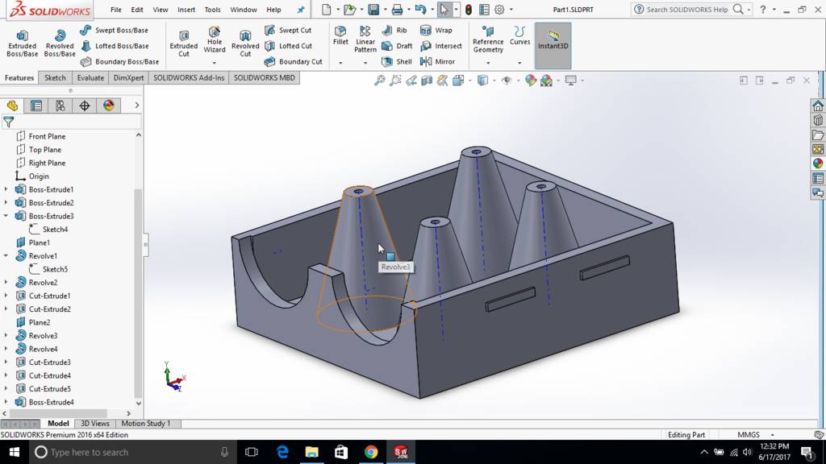Open the Curves tools
Screen dimensions: 826x464
pos(519,35)
